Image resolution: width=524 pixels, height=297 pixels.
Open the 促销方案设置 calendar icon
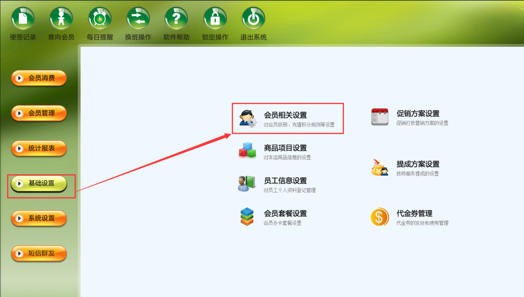tap(380, 117)
